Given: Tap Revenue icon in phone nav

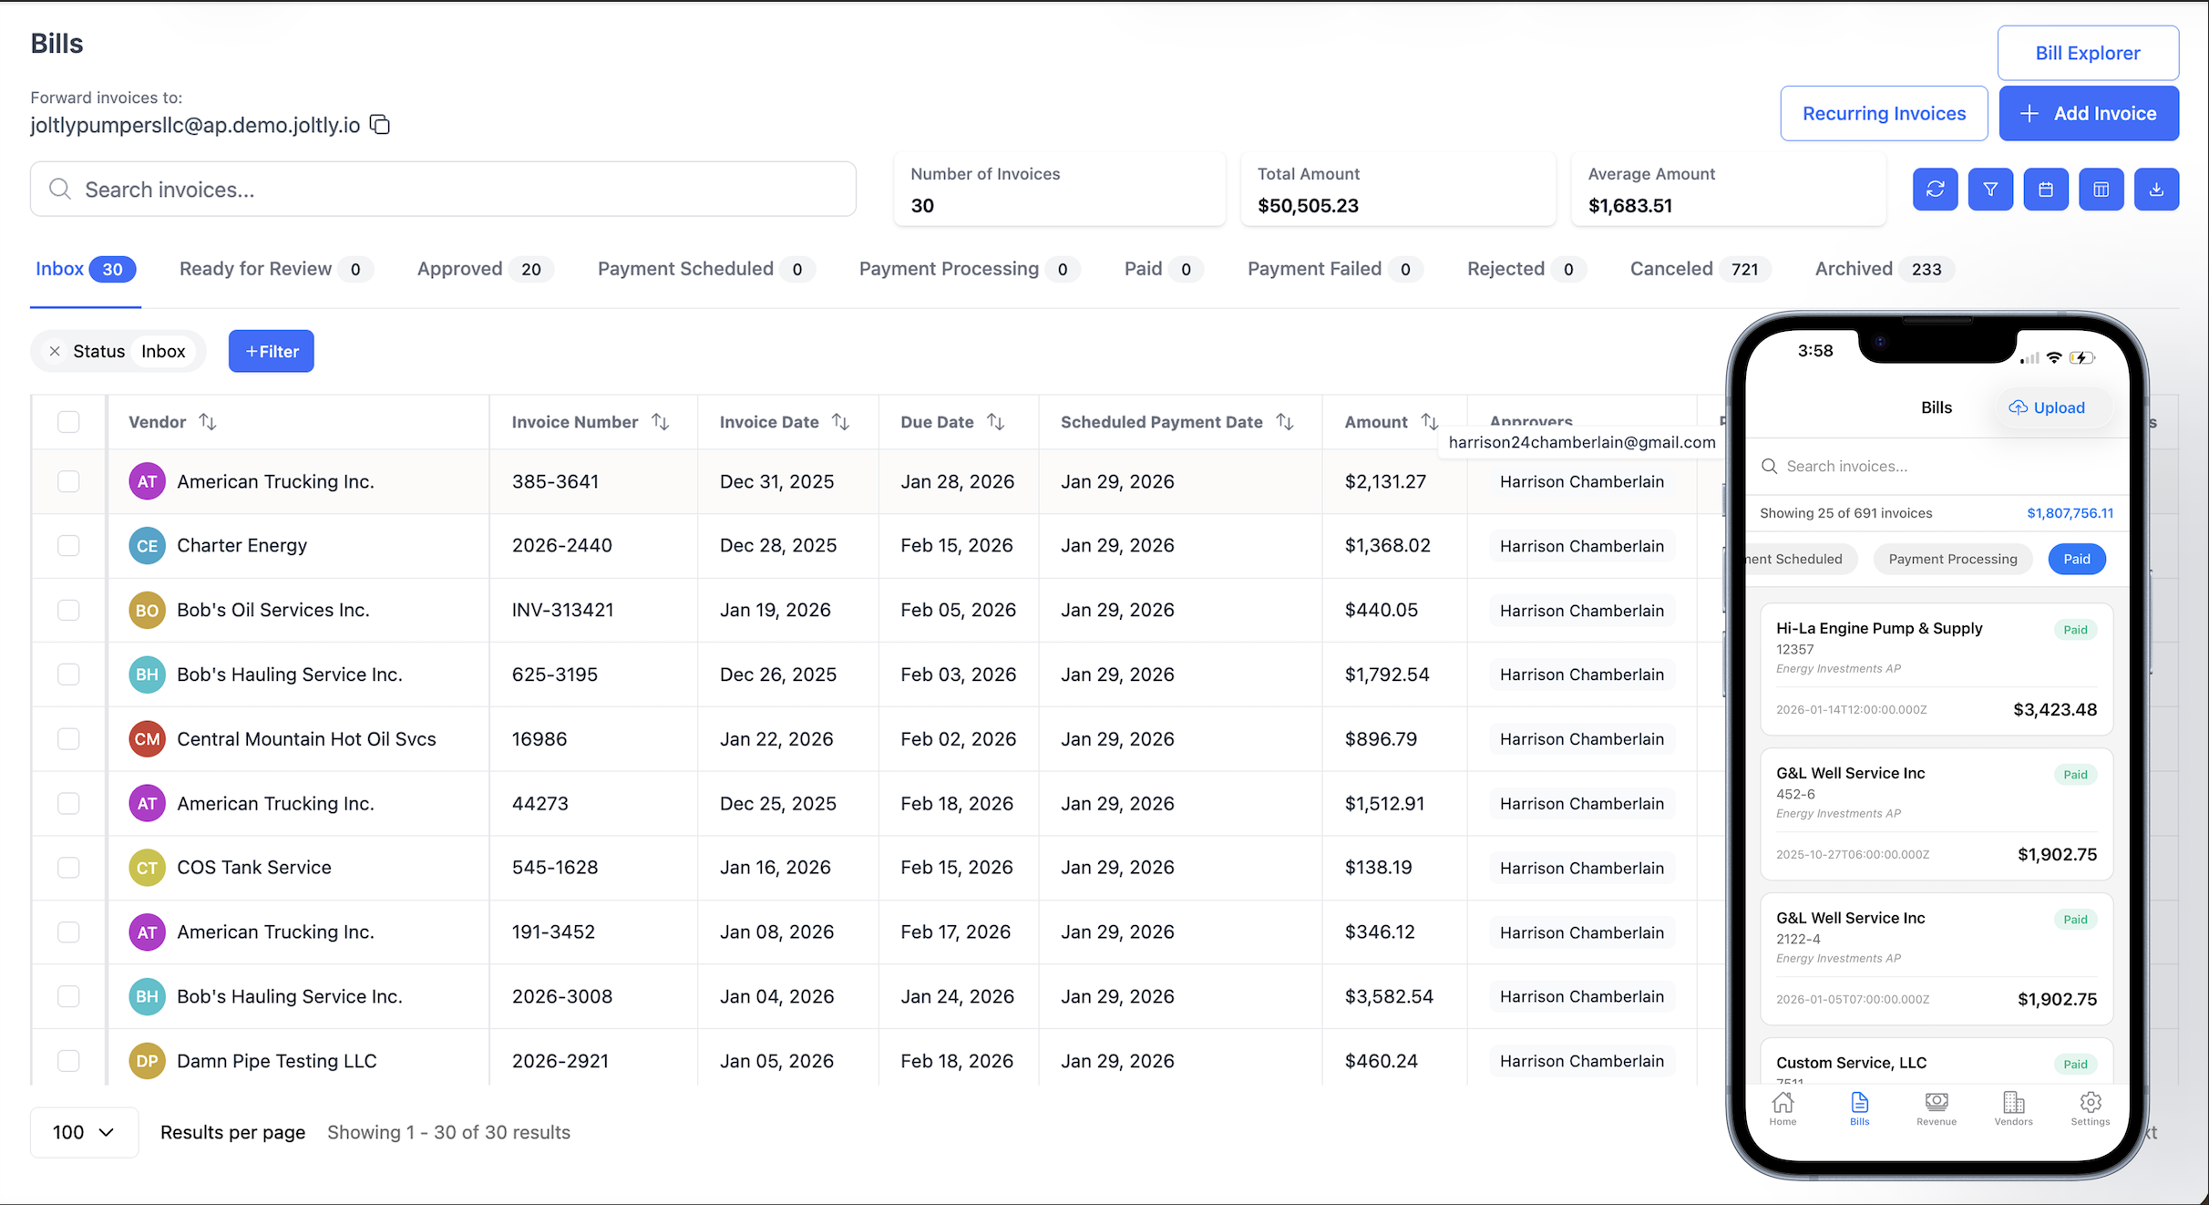Looking at the screenshot, I should tap(1937, 1107).
